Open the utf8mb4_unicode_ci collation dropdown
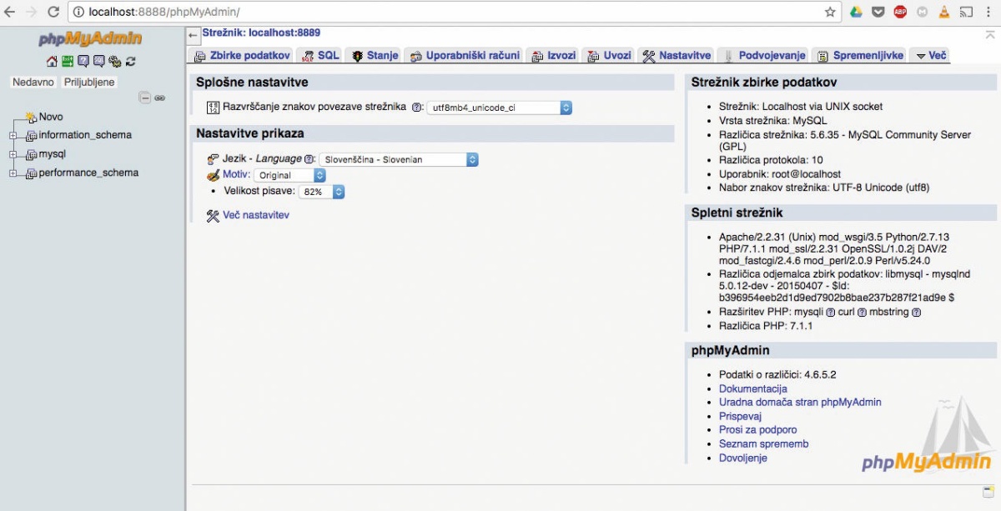The image size is (1001, 511). (x=499, y=108)
